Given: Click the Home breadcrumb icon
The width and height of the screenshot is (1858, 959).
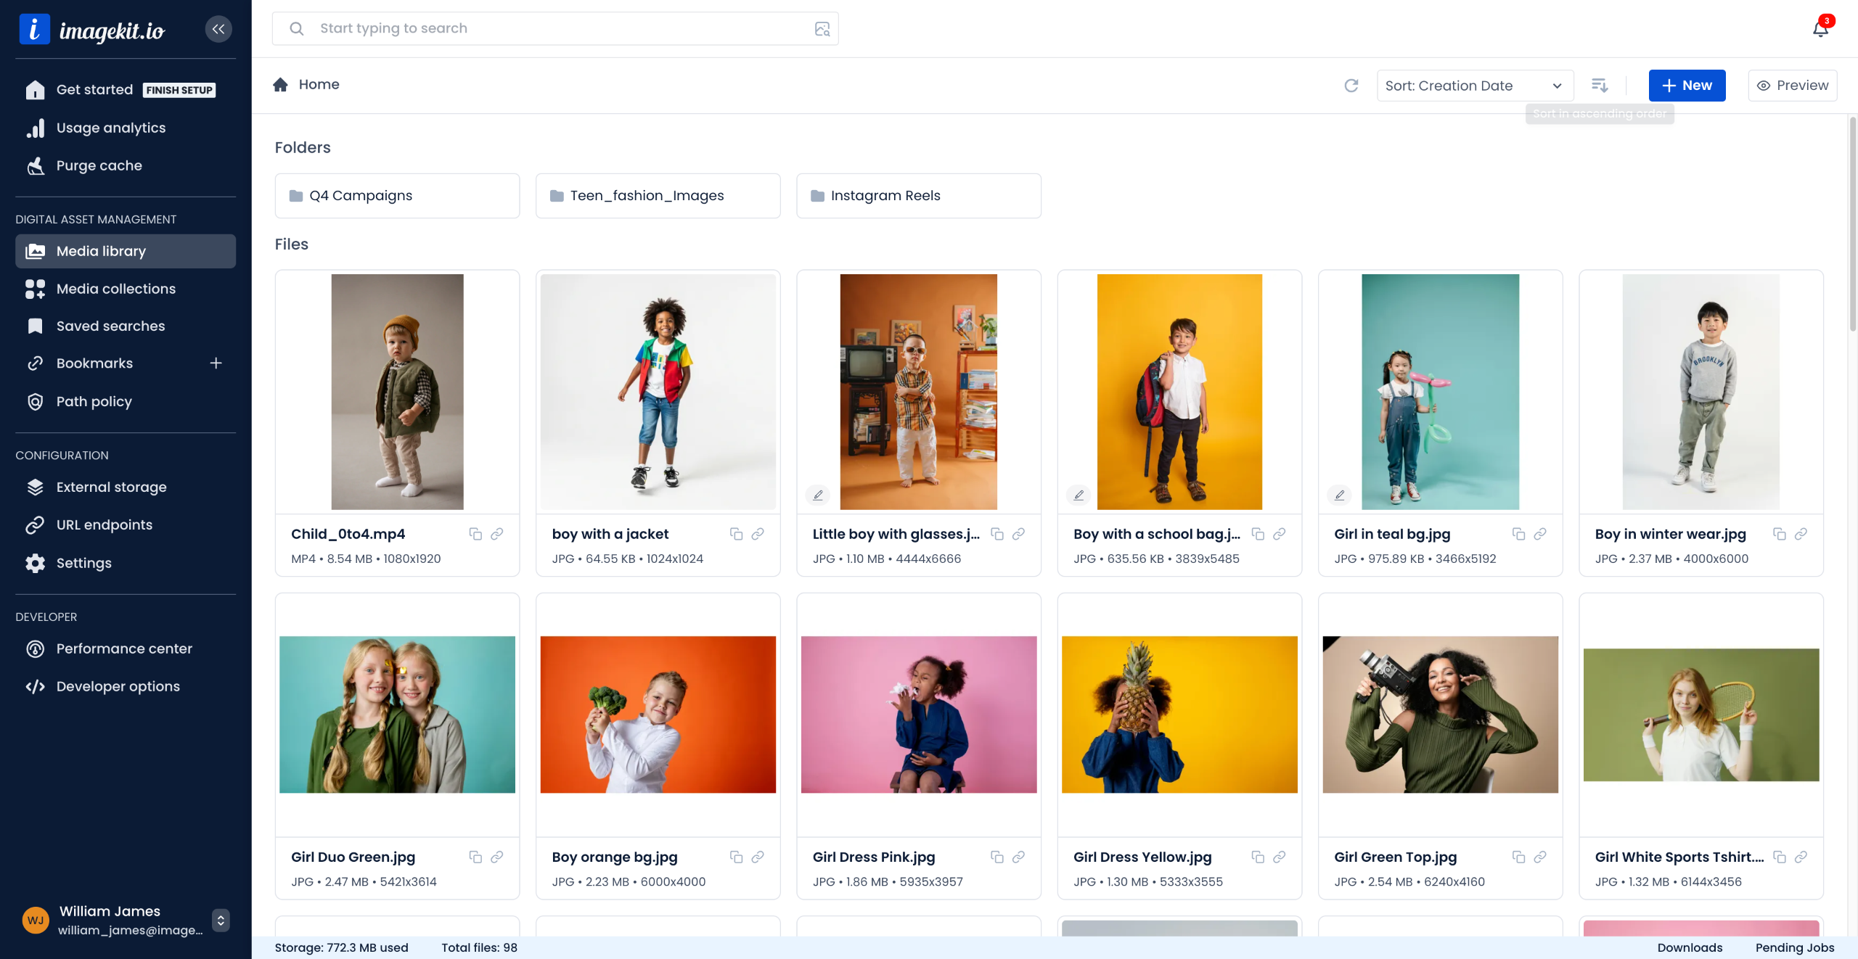Looking at the screenshot, I should (x=280, y=85).
